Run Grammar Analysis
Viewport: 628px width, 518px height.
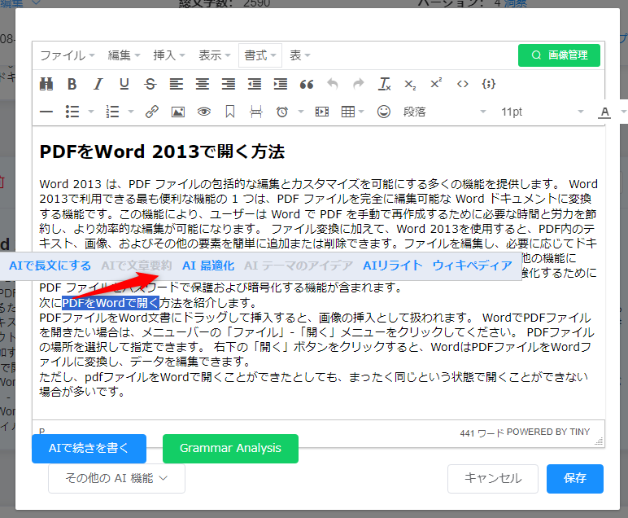tap(230, 448)
